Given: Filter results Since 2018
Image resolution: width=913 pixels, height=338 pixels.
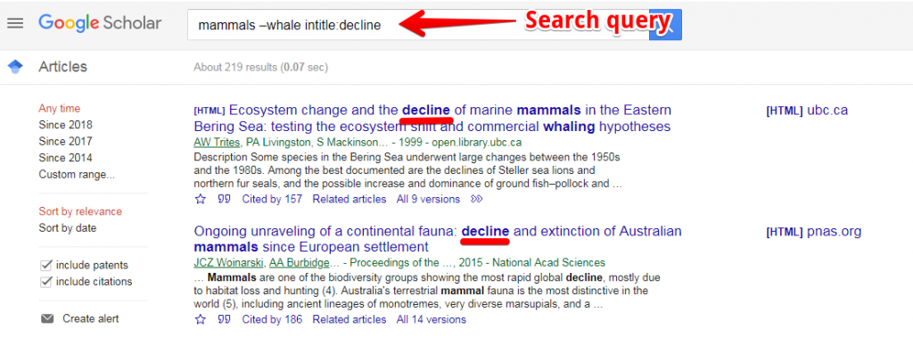Looking at the screenshot, I should (65, 125).
